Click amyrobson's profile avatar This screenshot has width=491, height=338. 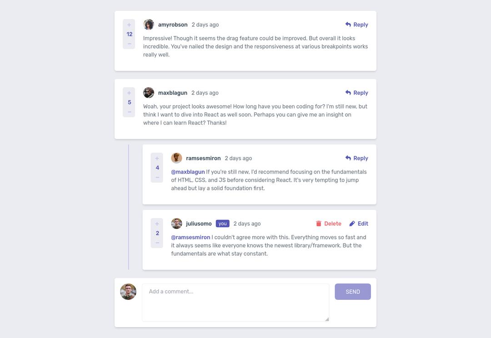149,24
